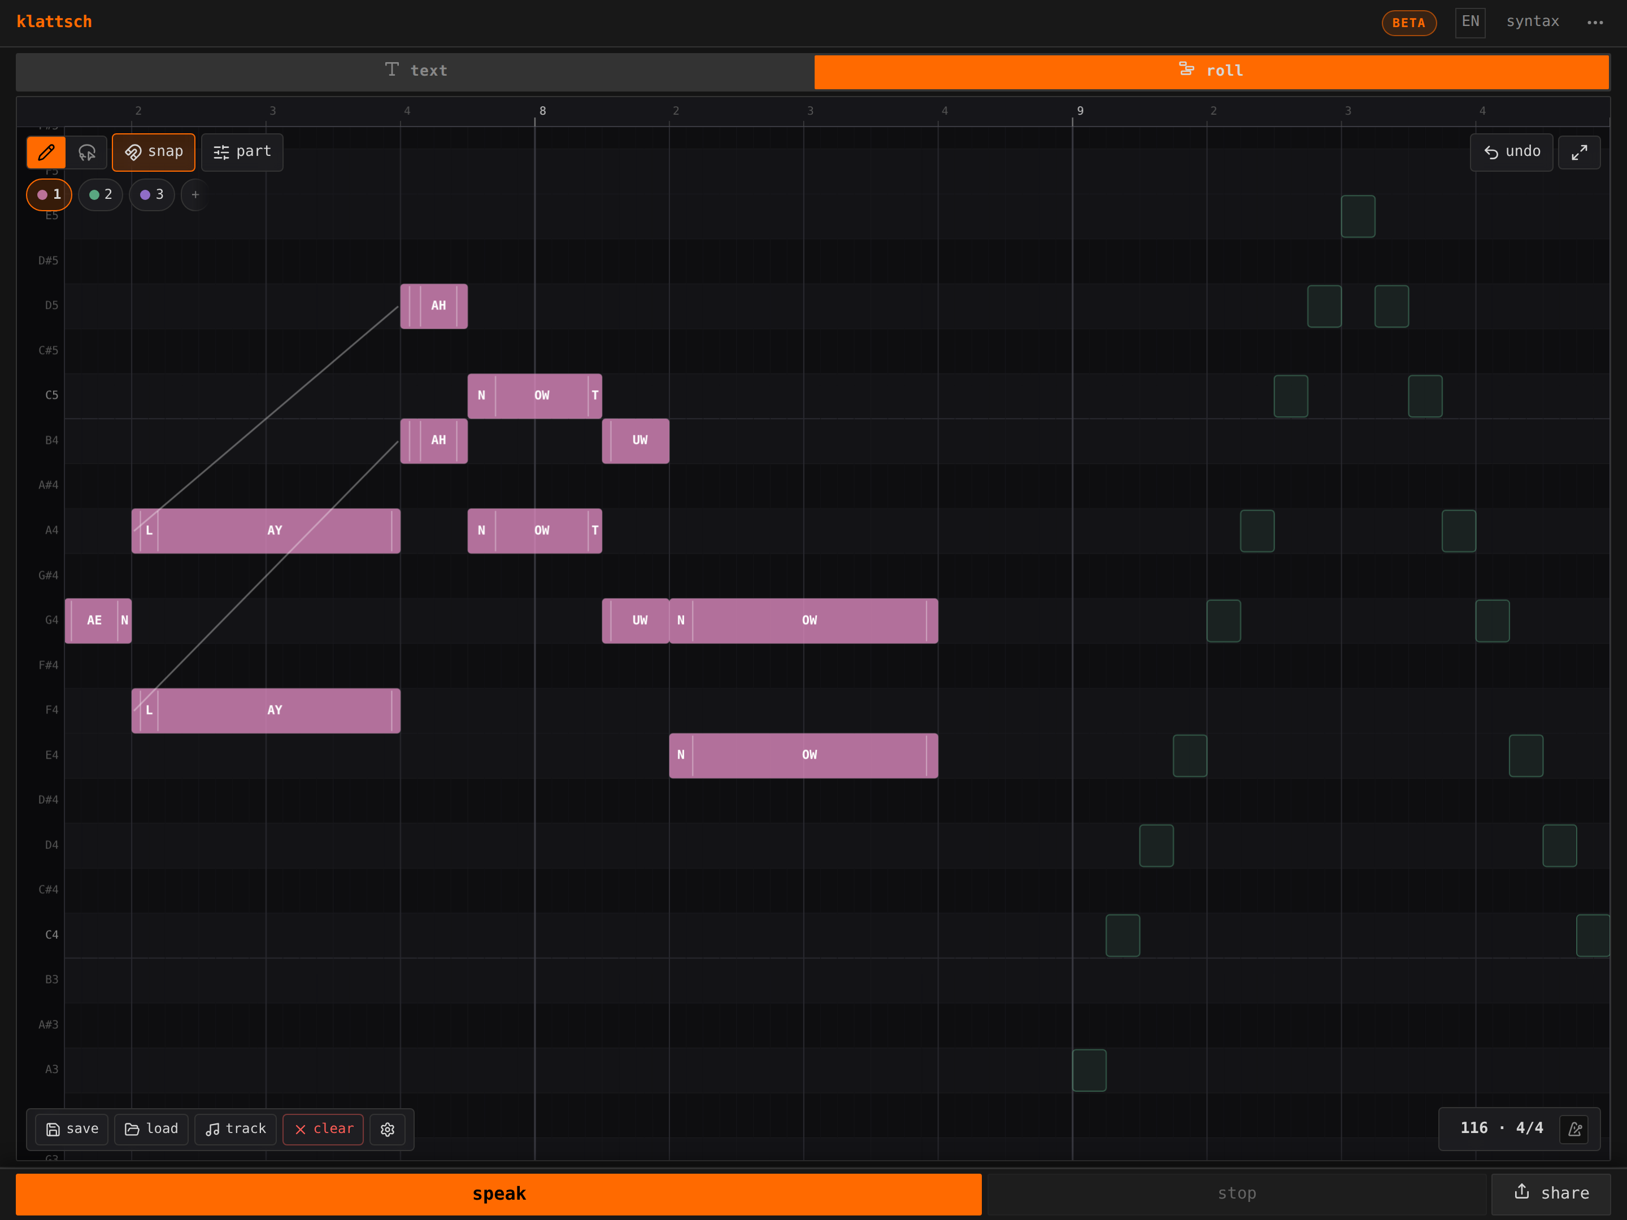Viewport: 1627px width, 1220px height.
Task: Select the pencil draw tool
Action: tap(46, 152)
